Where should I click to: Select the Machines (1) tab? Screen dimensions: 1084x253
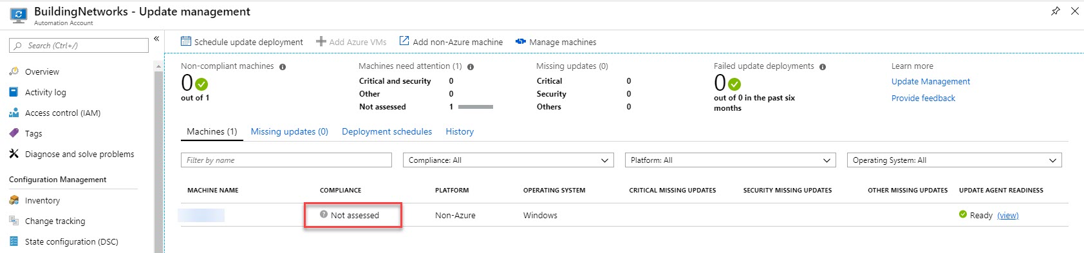tap(212, 131)
